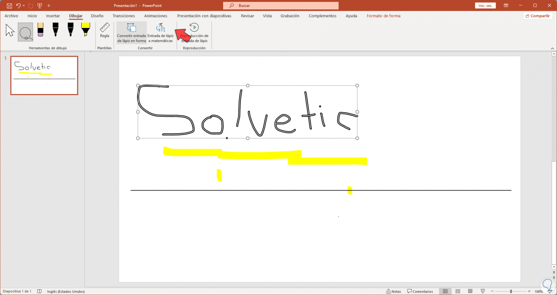The width and height of the screenshot is (557, 295).
Task: Click the Inglés (Estados Unidos) language indicator
Action: tap(66, 291)
